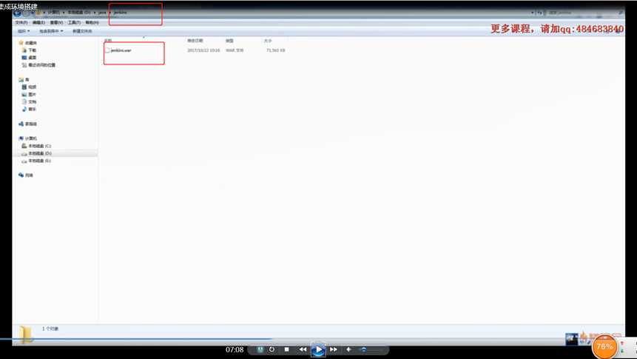Open the jenkins.war file icon
The width and height of the screenshot is (637, 359).
click(x=107, y=50)
